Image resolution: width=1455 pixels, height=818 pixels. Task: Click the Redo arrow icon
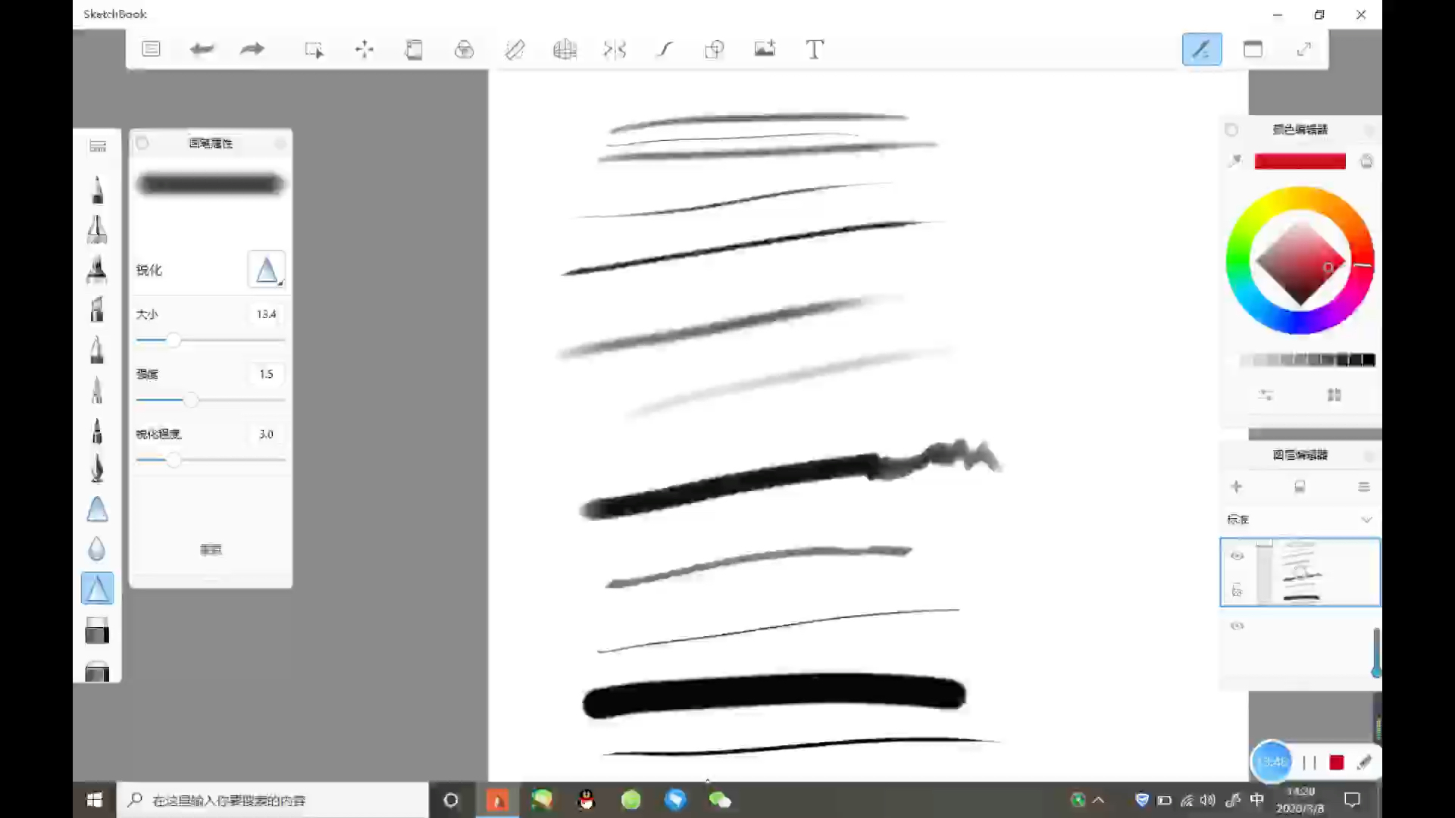pyautogui.click(x=252, y=50)
